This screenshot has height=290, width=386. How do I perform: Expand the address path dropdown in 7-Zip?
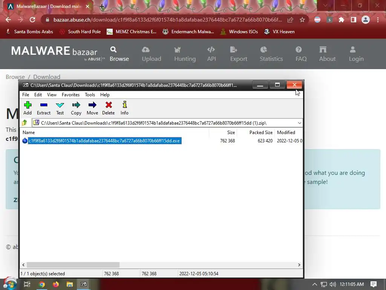pos(299,123)
